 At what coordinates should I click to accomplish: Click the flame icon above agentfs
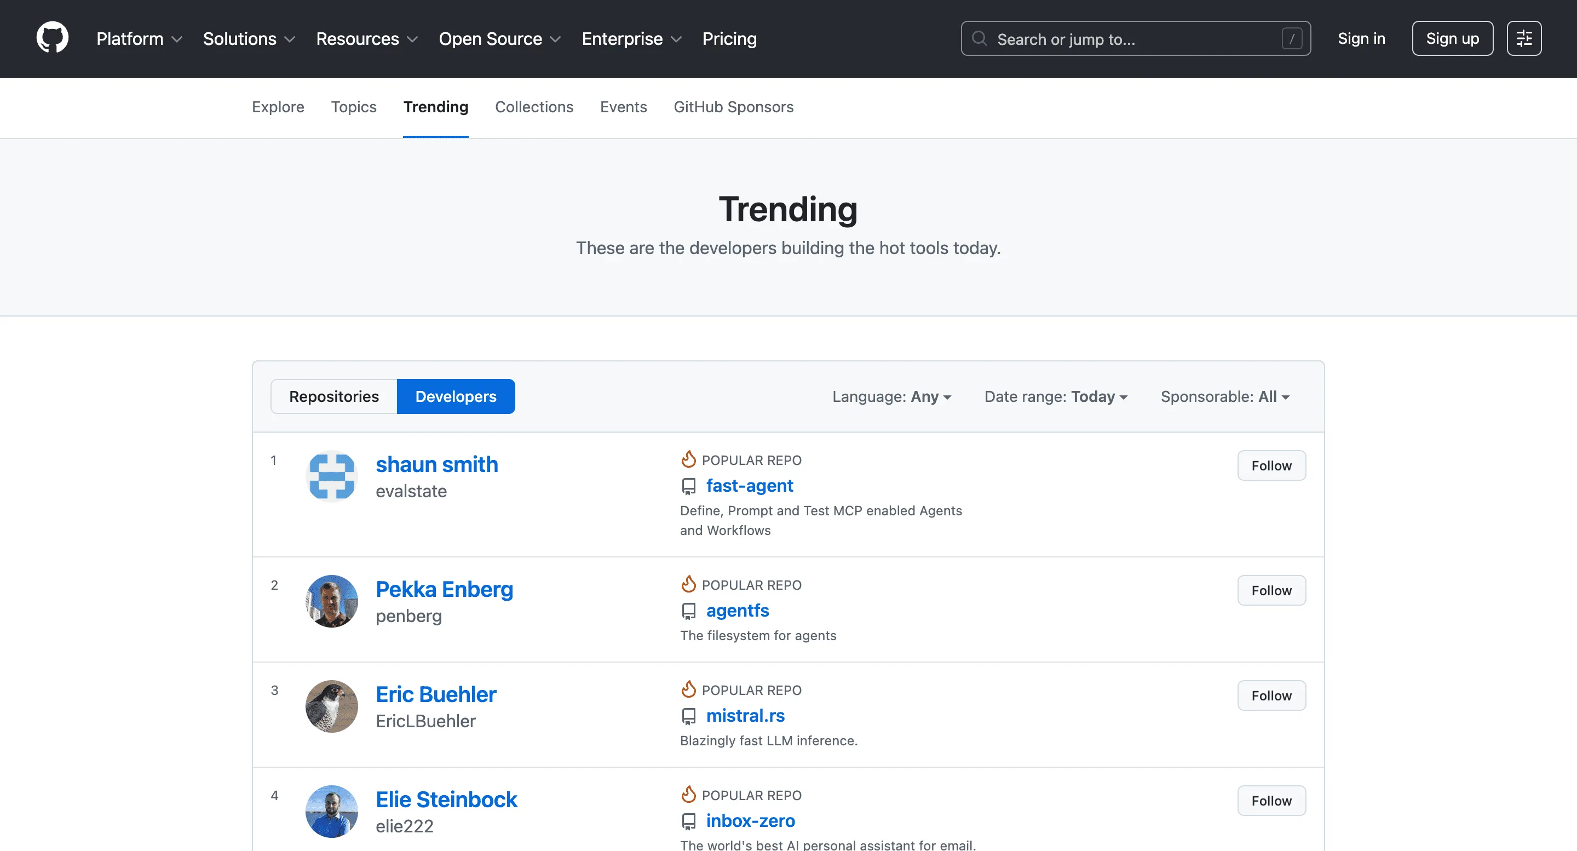click(689, 584)
